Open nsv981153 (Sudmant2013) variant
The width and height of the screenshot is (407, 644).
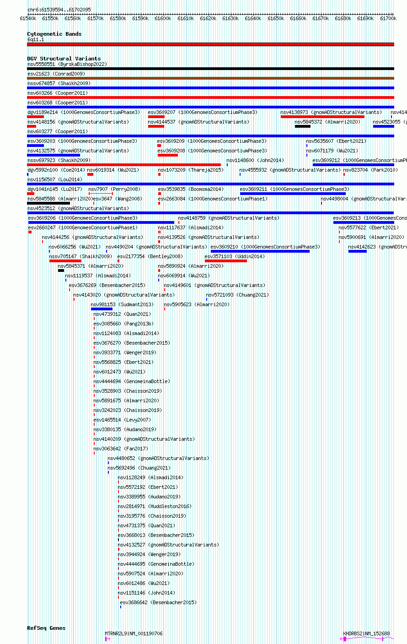(123, 304)
